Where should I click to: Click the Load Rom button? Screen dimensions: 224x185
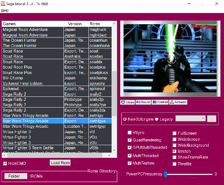pyautogui.click(x=60, y=163)
